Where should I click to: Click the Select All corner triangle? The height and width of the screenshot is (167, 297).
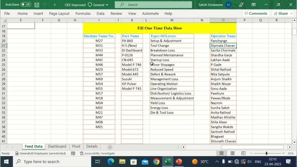pyautogui.click(x=5, y=20)
